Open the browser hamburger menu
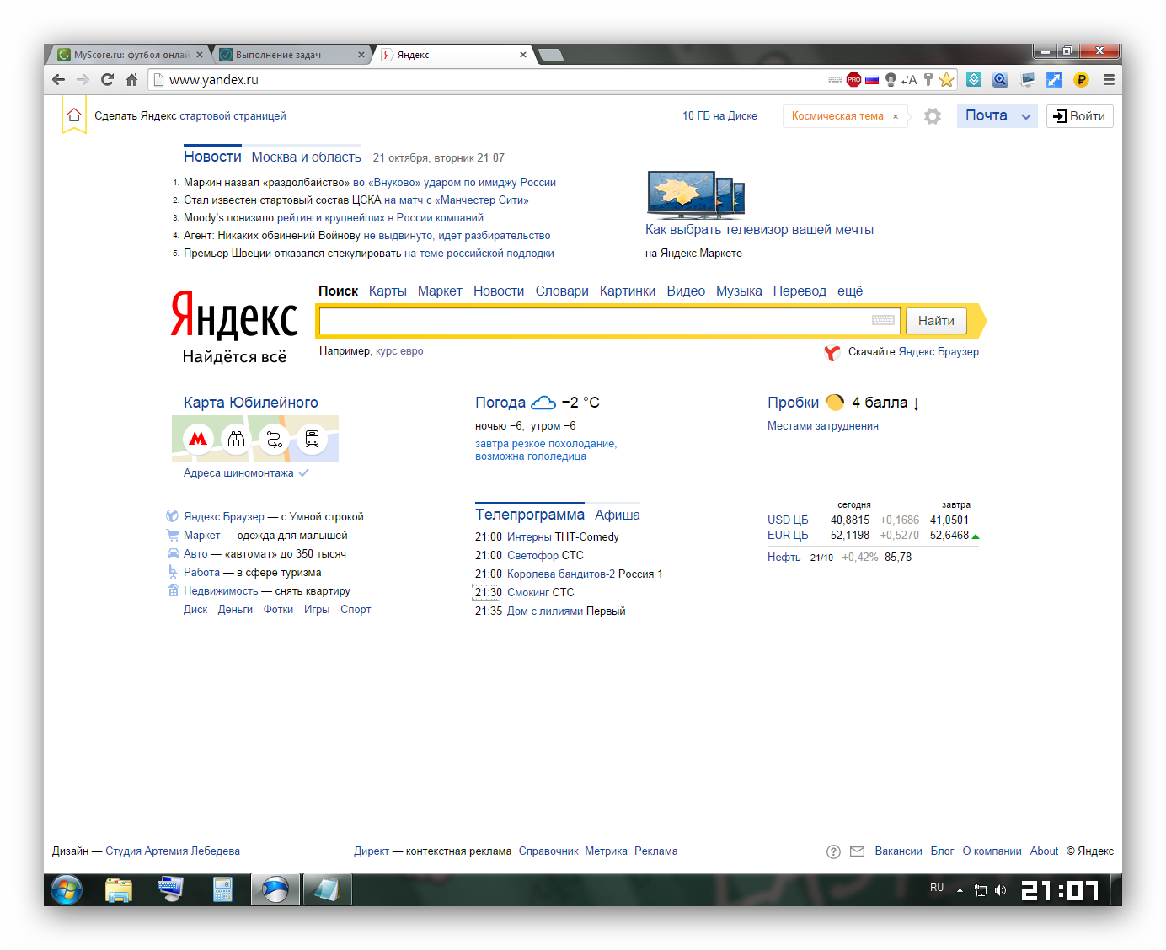The image size is (1166, 950). click(x=1109, y=79)
